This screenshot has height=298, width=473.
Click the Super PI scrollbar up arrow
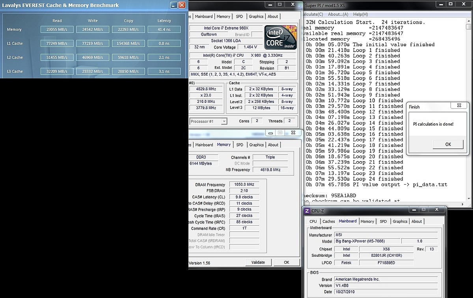point(469,21)
